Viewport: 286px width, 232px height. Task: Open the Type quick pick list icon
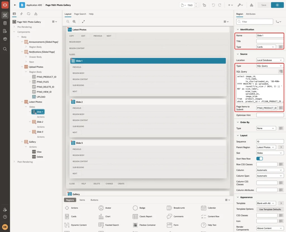coord(281,47)
